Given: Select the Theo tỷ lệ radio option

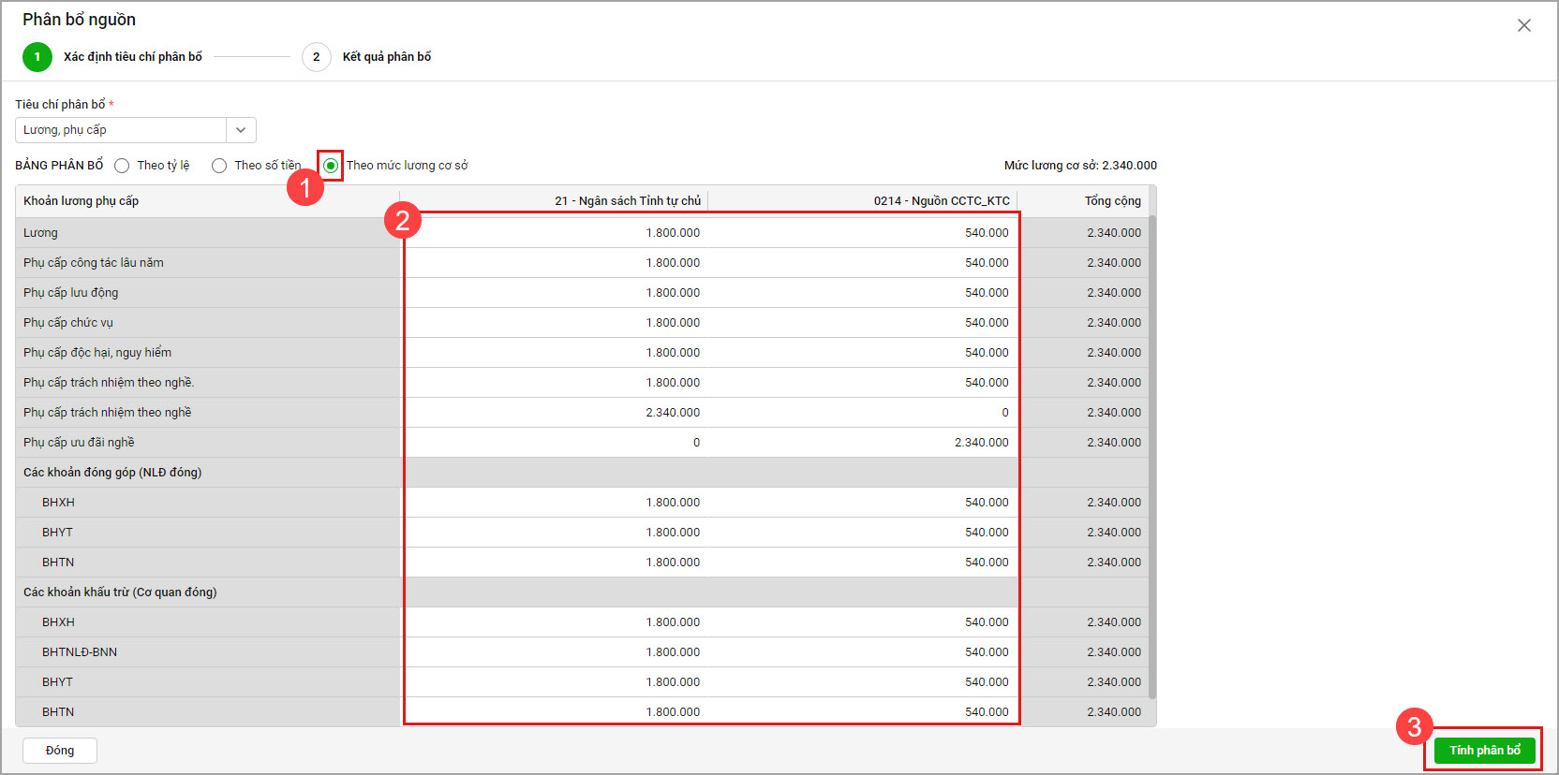Looking at the screenshot, I should 123,166.
